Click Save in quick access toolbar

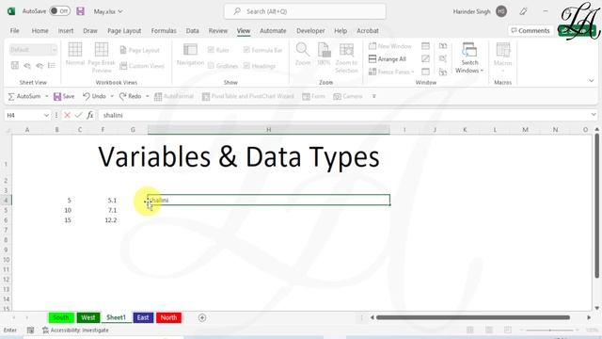click(64, 96)
